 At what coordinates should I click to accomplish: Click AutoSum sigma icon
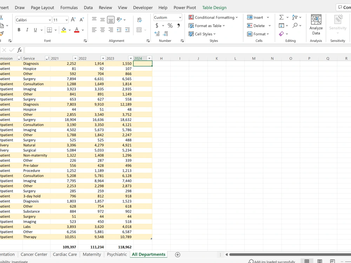tap(282, 17)
